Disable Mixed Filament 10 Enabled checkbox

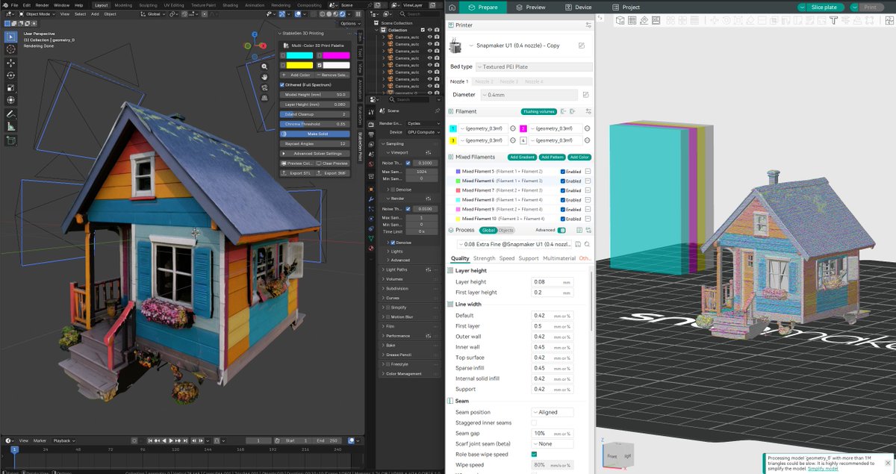coord(561,219)
